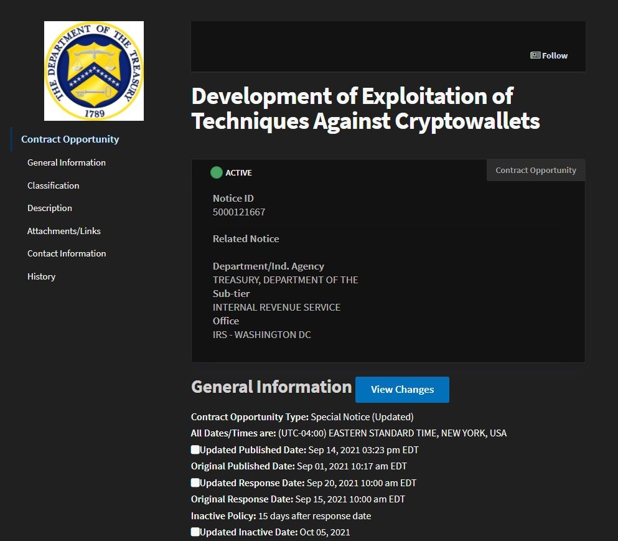The width and height of the screenshot is (618, 541).
Task: Toggle the Updated Inactive Date checkbox
Action: click(195, 532)
